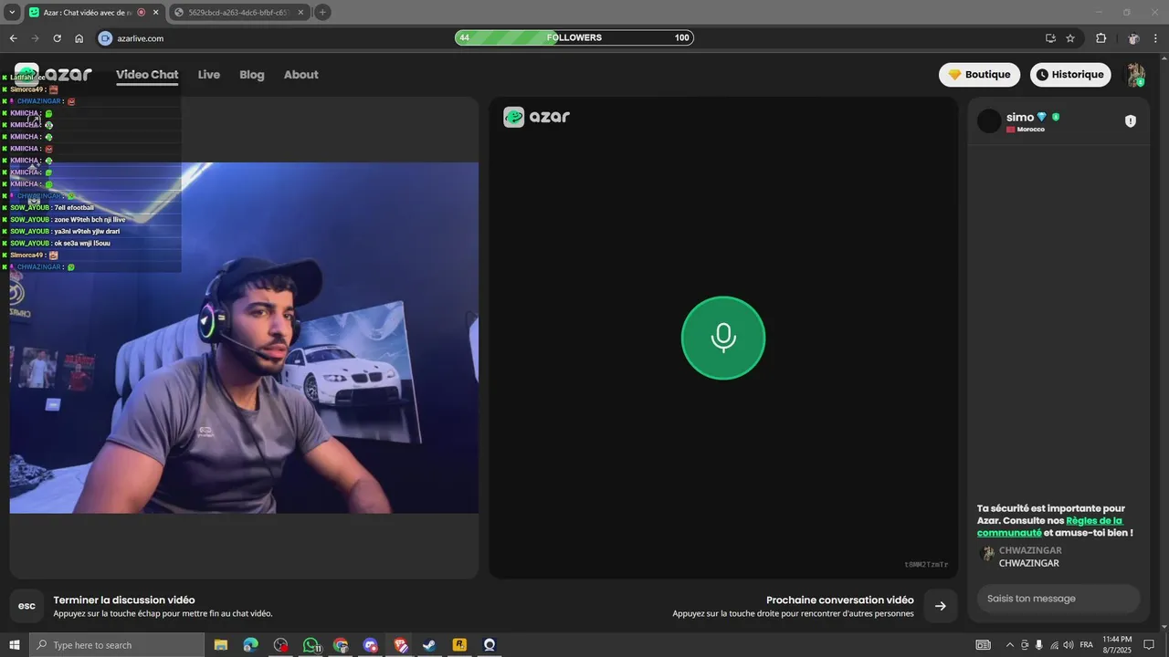Close the Azar browser tab
The width and height of the screenshot is (1169, 657).
pyautogui.click(x=155, y=13)
